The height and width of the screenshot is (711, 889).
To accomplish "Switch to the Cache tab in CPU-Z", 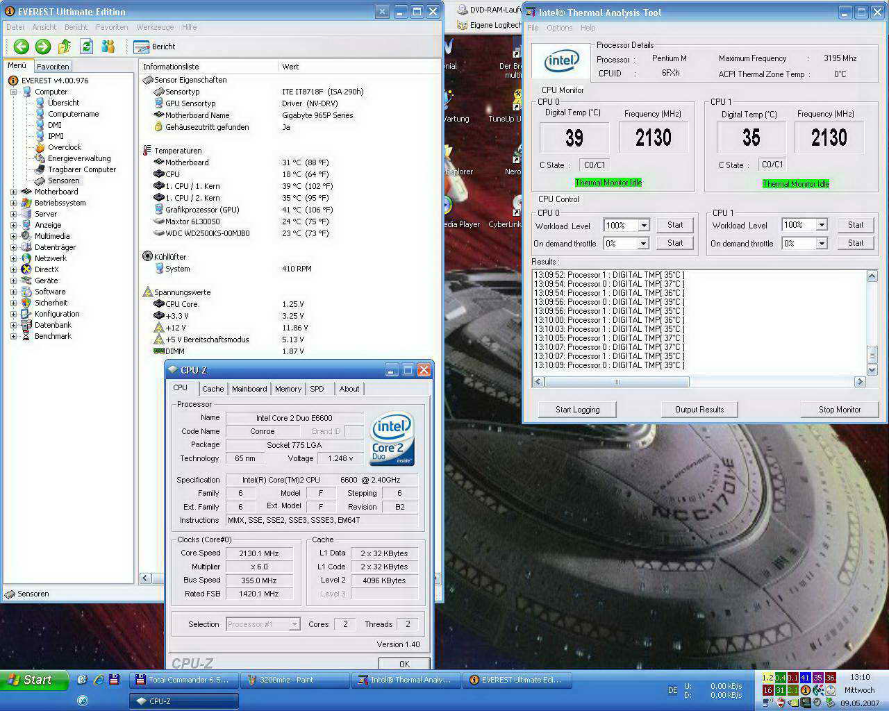I will tap(213, 389).
